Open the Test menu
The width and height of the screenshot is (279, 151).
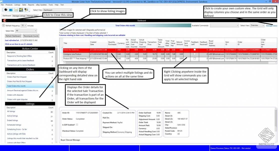pyautogui.click(x=62, y=5)
